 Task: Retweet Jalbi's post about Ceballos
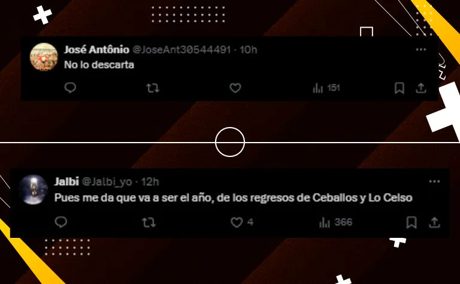coord(149,222)
